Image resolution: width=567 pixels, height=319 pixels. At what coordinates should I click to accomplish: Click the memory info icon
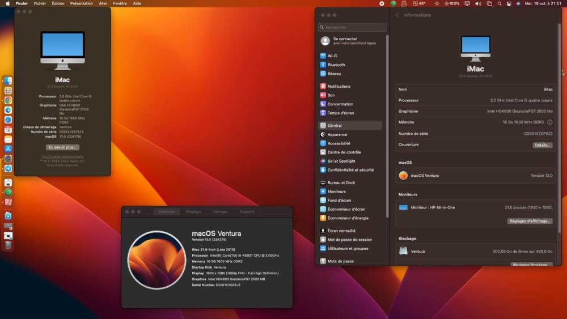point(549,122)
